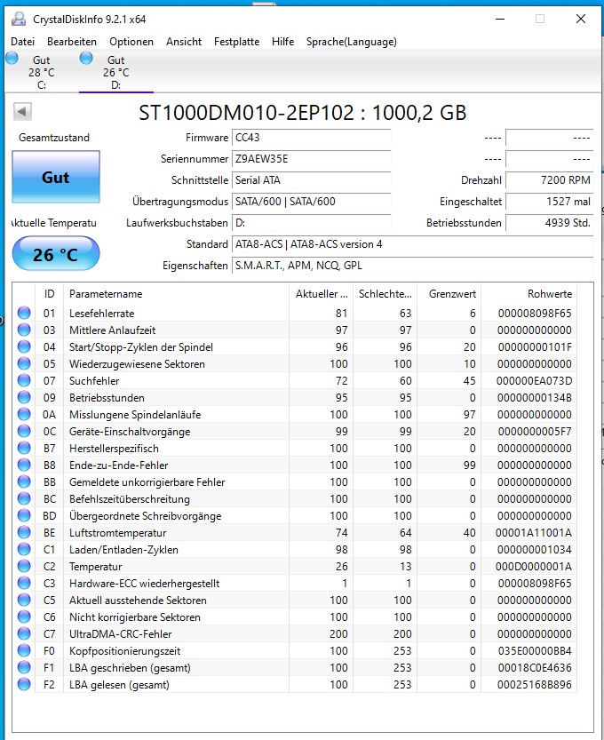Click the Rohwerte column header

529,294
